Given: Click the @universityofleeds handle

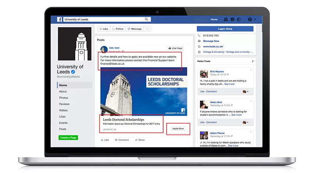Looking at the screenshot, I should 69,77.
